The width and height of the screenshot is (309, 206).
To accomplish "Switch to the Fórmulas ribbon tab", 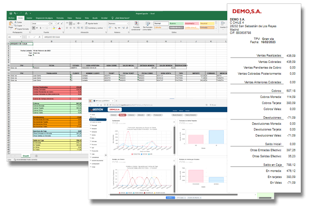I will pyautogui.click(x=60, y=18).
